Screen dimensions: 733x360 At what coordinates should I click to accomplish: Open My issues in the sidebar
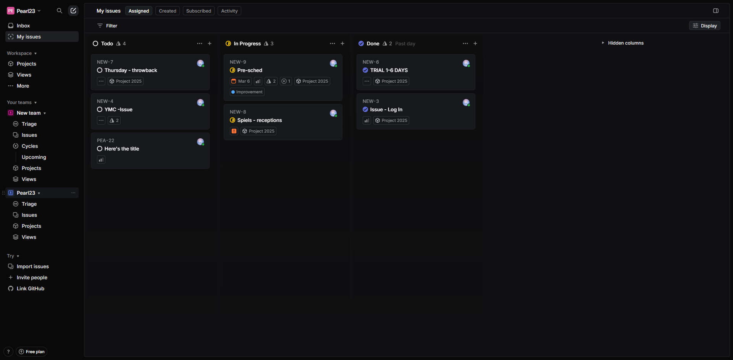click(x=42, y=37)
